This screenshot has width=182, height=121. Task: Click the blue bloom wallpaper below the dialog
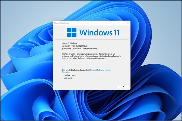[92, 106]
